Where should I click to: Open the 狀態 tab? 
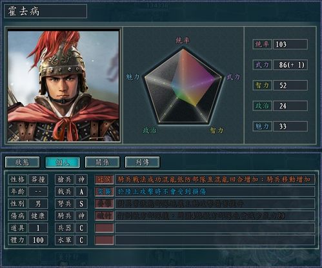click(x=22, y=162)
